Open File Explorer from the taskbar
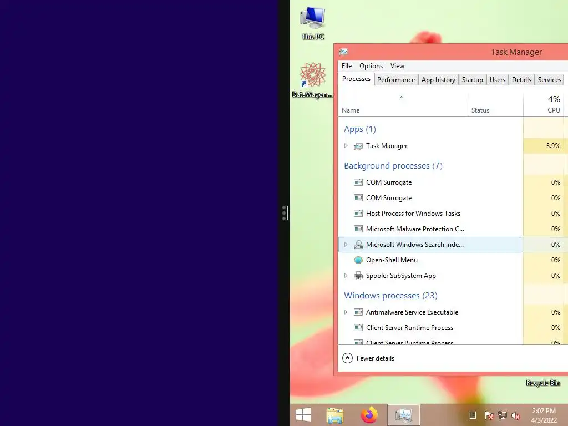Image resolution: width=568 pixels, height=426 pixels. tap(335, 415)
